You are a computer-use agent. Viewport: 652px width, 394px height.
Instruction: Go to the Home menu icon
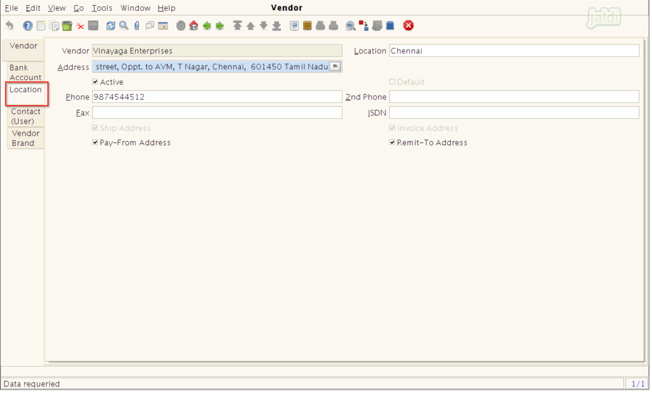[194, 26]
